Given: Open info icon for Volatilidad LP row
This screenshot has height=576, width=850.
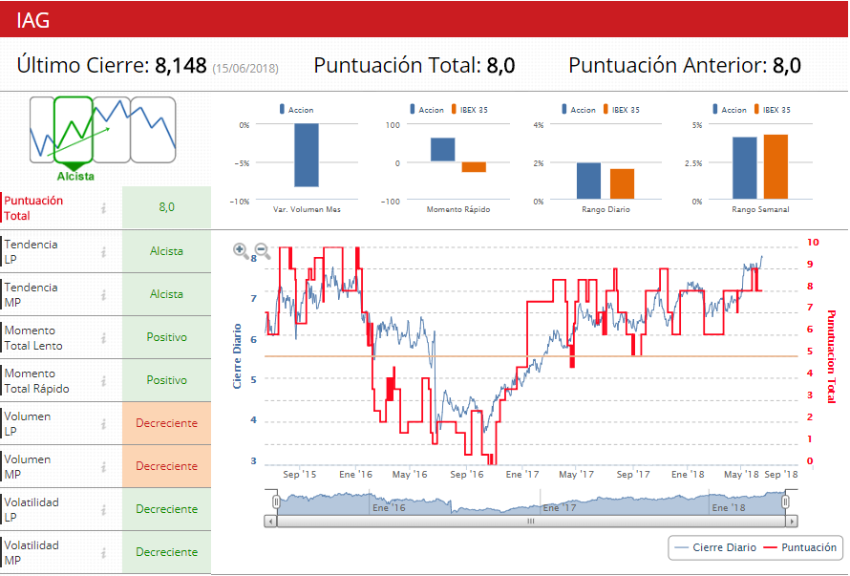Looking at the screenshot, I should click(x=103, y=509).
